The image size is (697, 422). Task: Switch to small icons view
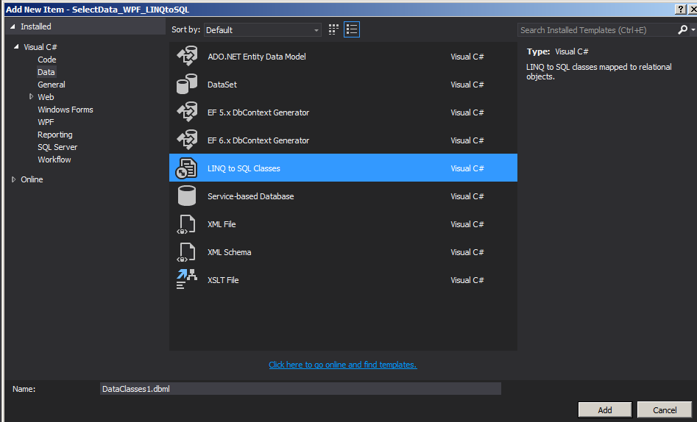point(333,29)
